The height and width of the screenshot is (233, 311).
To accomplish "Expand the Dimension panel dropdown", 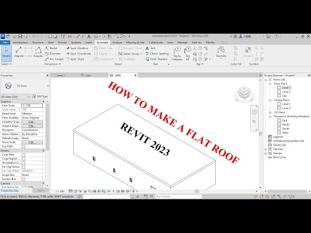I will (52, 64).
